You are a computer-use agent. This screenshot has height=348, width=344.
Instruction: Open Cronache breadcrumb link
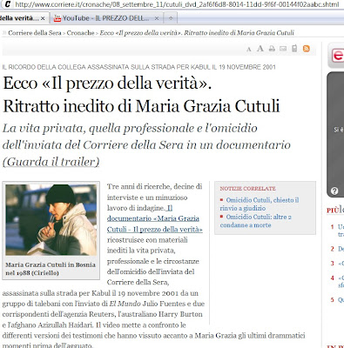pos(80,33)
